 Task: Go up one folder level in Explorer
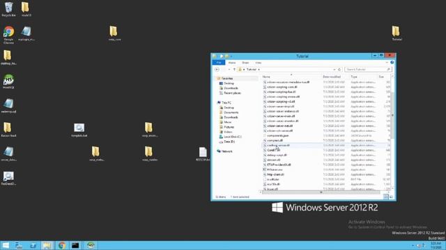234,69
